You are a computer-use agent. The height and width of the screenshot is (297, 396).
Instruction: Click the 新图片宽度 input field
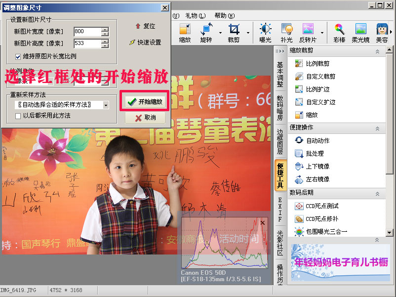point(87,31)
